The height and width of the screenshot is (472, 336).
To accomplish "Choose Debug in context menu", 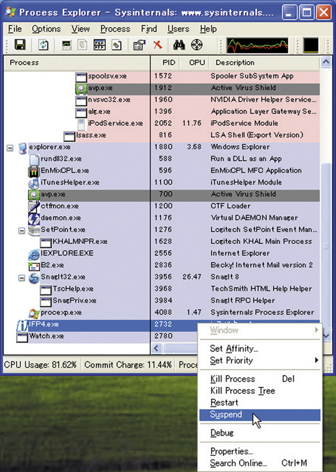I will (x=260, y=433).
